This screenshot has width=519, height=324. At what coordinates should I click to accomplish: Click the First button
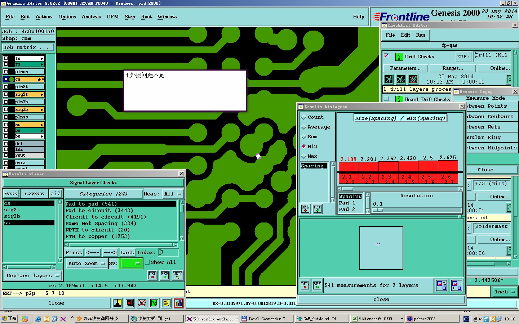pyautogui.click(x=74, y=253)
